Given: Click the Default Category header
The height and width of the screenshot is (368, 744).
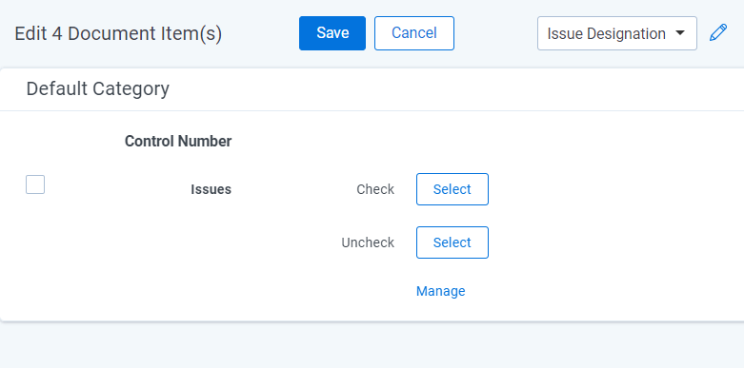Looking at the screenshot, I should 98,89.
